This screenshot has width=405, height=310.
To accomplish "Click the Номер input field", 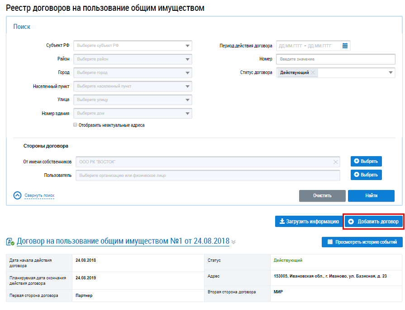I will click(x=335, y=59).
